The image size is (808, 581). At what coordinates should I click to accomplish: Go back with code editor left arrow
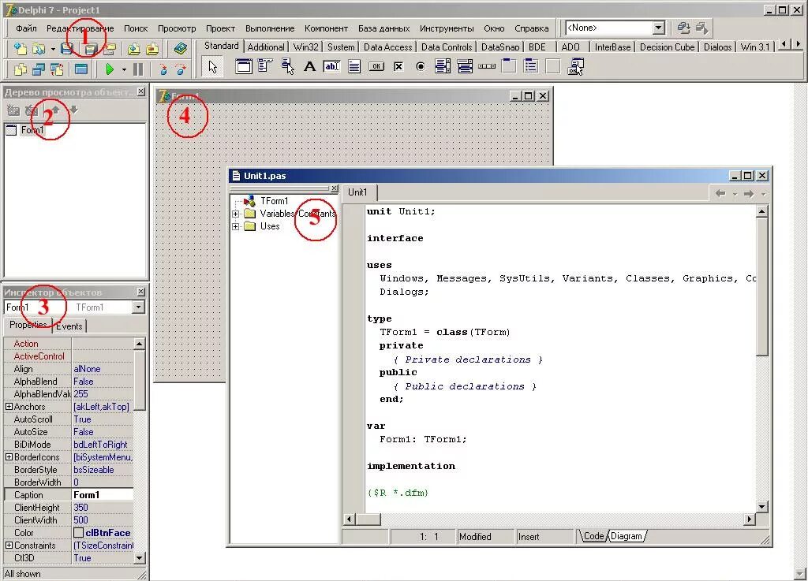720,194
